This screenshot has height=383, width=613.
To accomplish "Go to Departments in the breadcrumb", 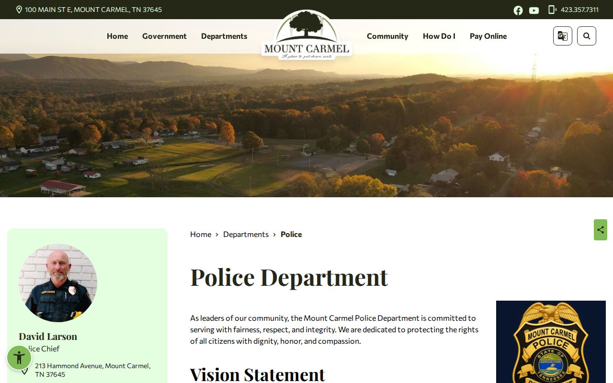I will (246, 234).
